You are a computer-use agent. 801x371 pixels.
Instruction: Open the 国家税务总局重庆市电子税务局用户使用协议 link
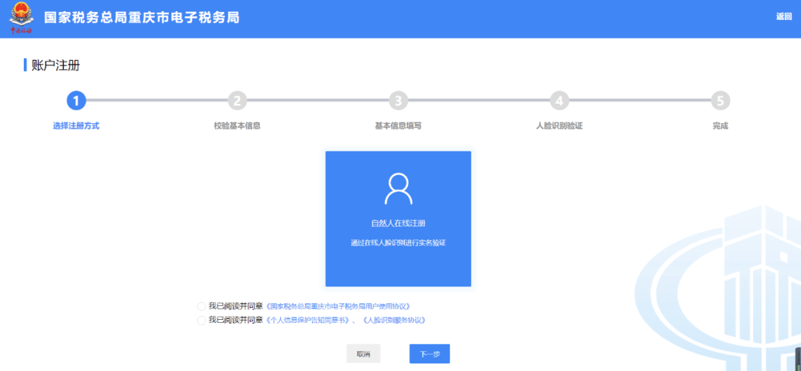(x=337, y=306)
